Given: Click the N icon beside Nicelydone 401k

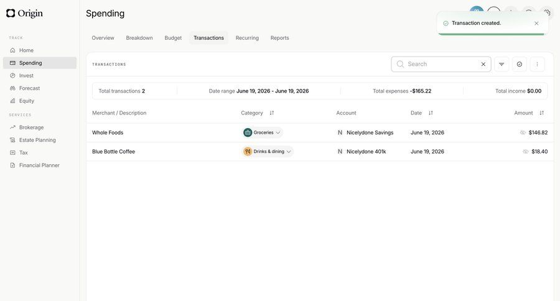Looking at the screenshot, I should (x=340, y=151).
